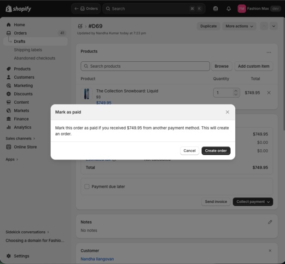Image resolution: width=285 pixels, height=264 pixels.
Task: Click the Content icon in sidebar
Action: point(9,102)
